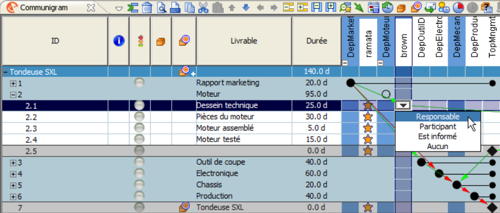500x213 pixels.
Task: Open the brown role dropdown arrow
Action: 403,105
